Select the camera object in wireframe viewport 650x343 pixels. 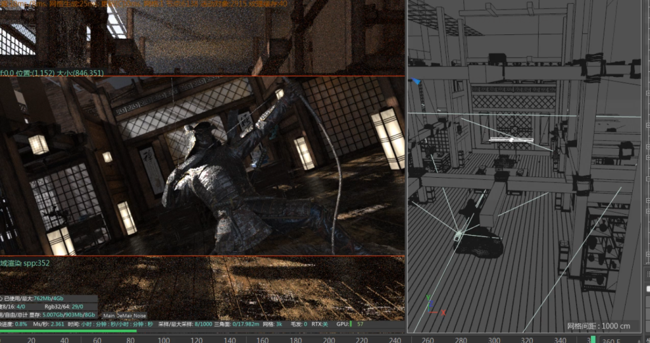[458, 236]
